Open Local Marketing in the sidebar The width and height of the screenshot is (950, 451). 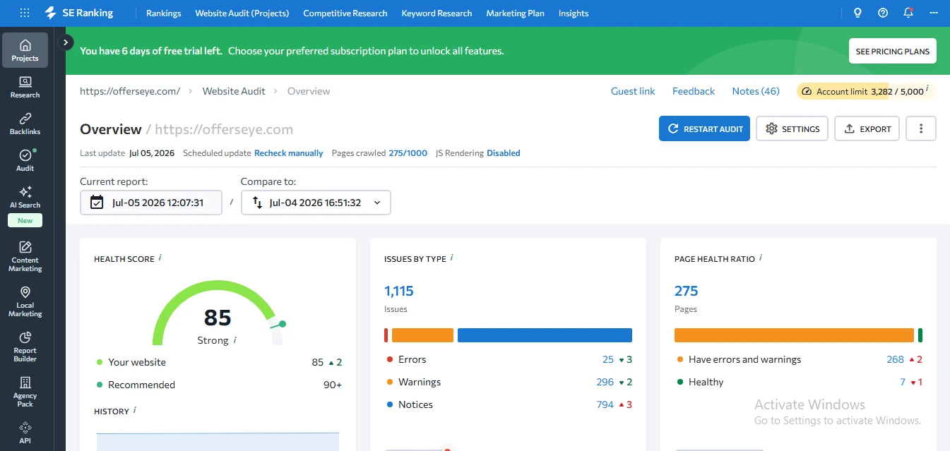(x=25, y=301)
